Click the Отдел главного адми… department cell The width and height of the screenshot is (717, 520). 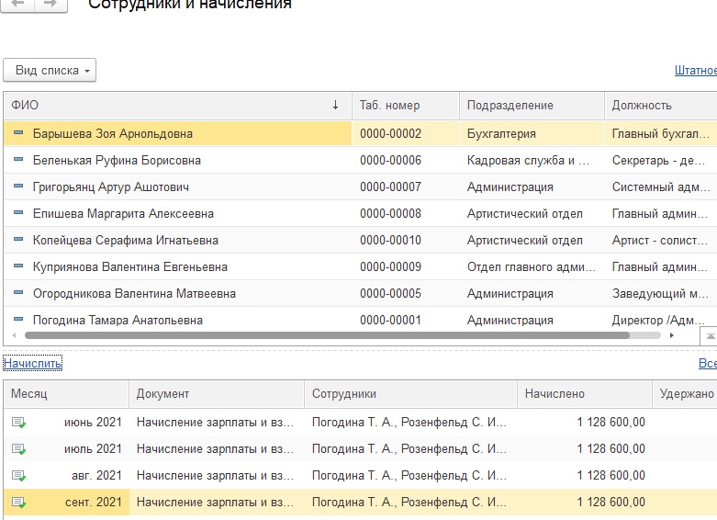coord(532,266)
